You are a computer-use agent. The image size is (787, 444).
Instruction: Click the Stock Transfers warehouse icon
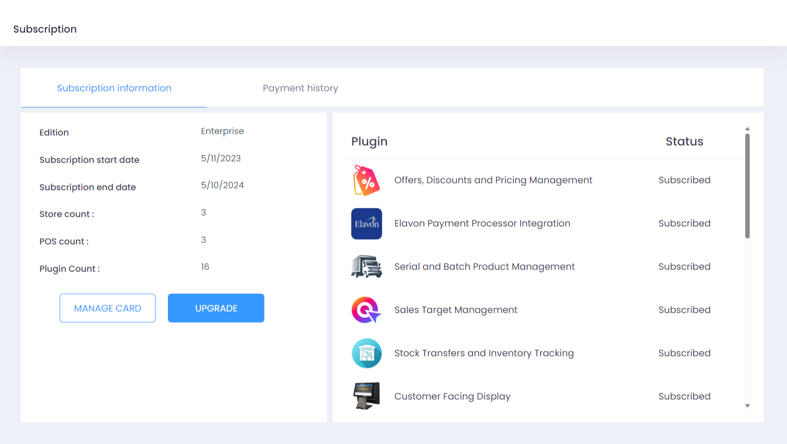[366, 353]
